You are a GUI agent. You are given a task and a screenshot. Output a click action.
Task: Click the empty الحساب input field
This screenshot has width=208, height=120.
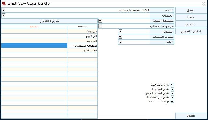coord(78,15)
